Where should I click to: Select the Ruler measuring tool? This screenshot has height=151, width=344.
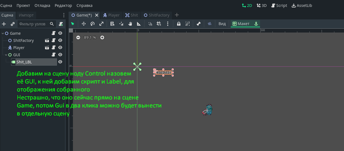point(139,24)
